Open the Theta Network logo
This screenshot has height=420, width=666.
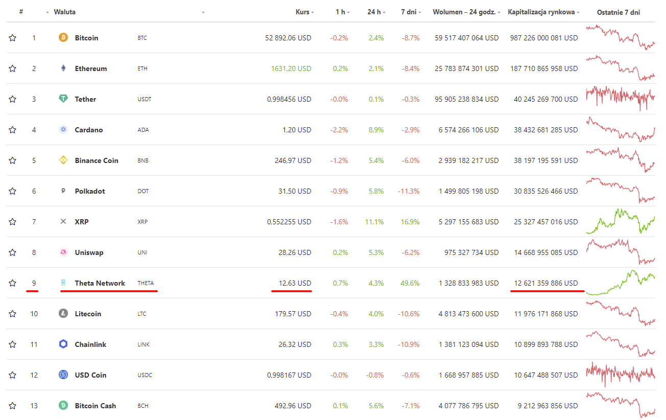tap(63, 283)
